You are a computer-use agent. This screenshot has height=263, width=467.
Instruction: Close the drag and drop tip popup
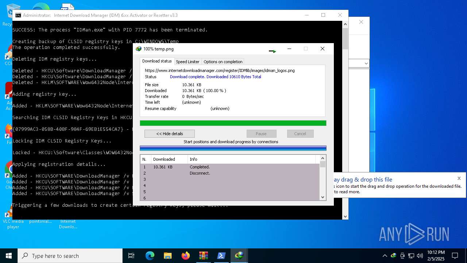pos(459,178)
